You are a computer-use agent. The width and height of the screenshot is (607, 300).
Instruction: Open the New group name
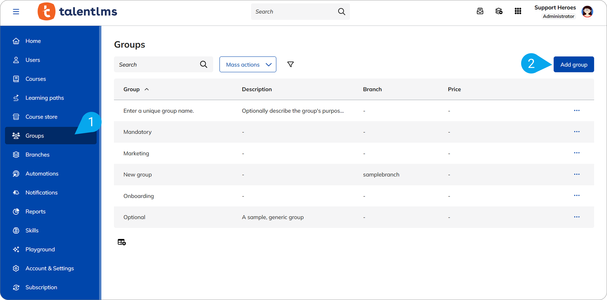pos(137,175)
